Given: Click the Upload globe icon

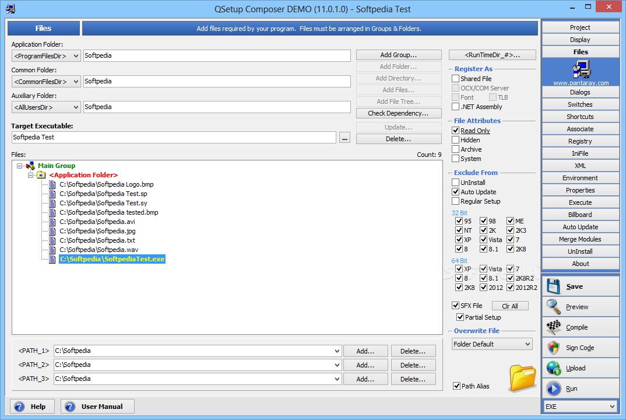Looking at the screenshot, I should tap(554, 368).
